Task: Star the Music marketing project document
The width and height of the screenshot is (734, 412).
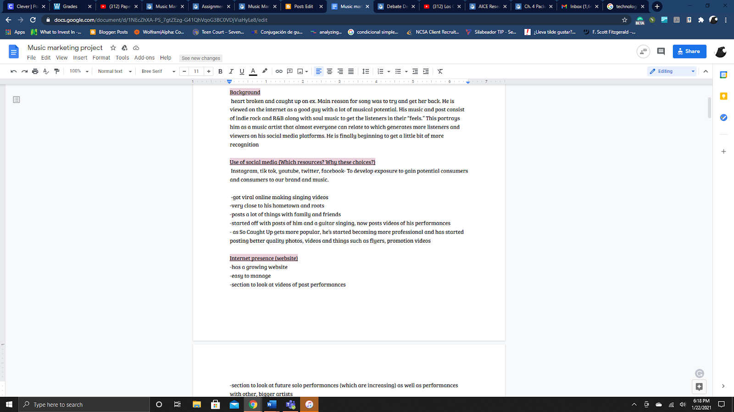Action: [x=113, y=48]
